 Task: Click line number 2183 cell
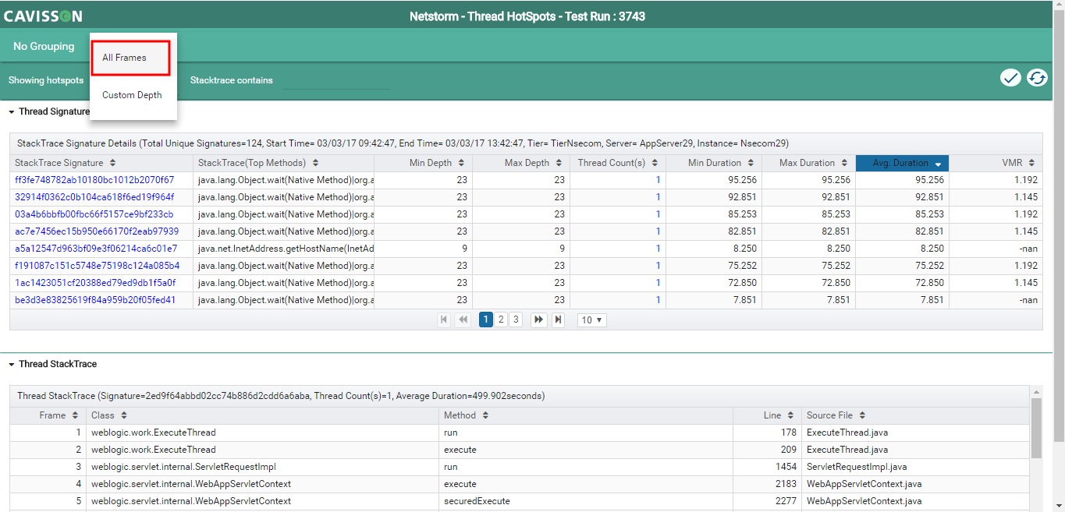(x=767, y=484)
